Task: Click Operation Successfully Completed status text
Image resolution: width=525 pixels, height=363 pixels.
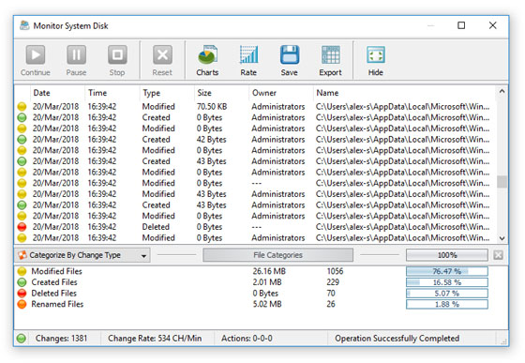Action: [x=397, y=339]
